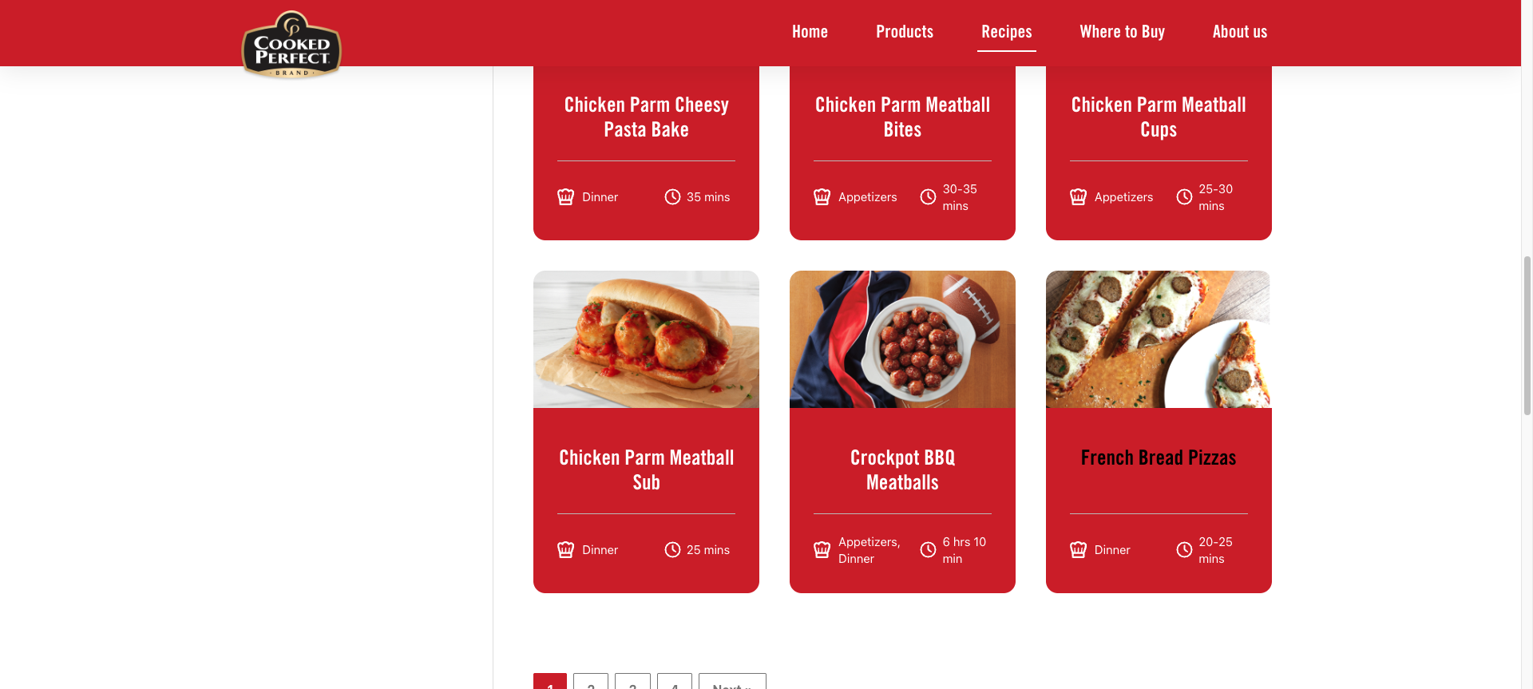Click clock icon beside 35 mins

coord(672,196)
